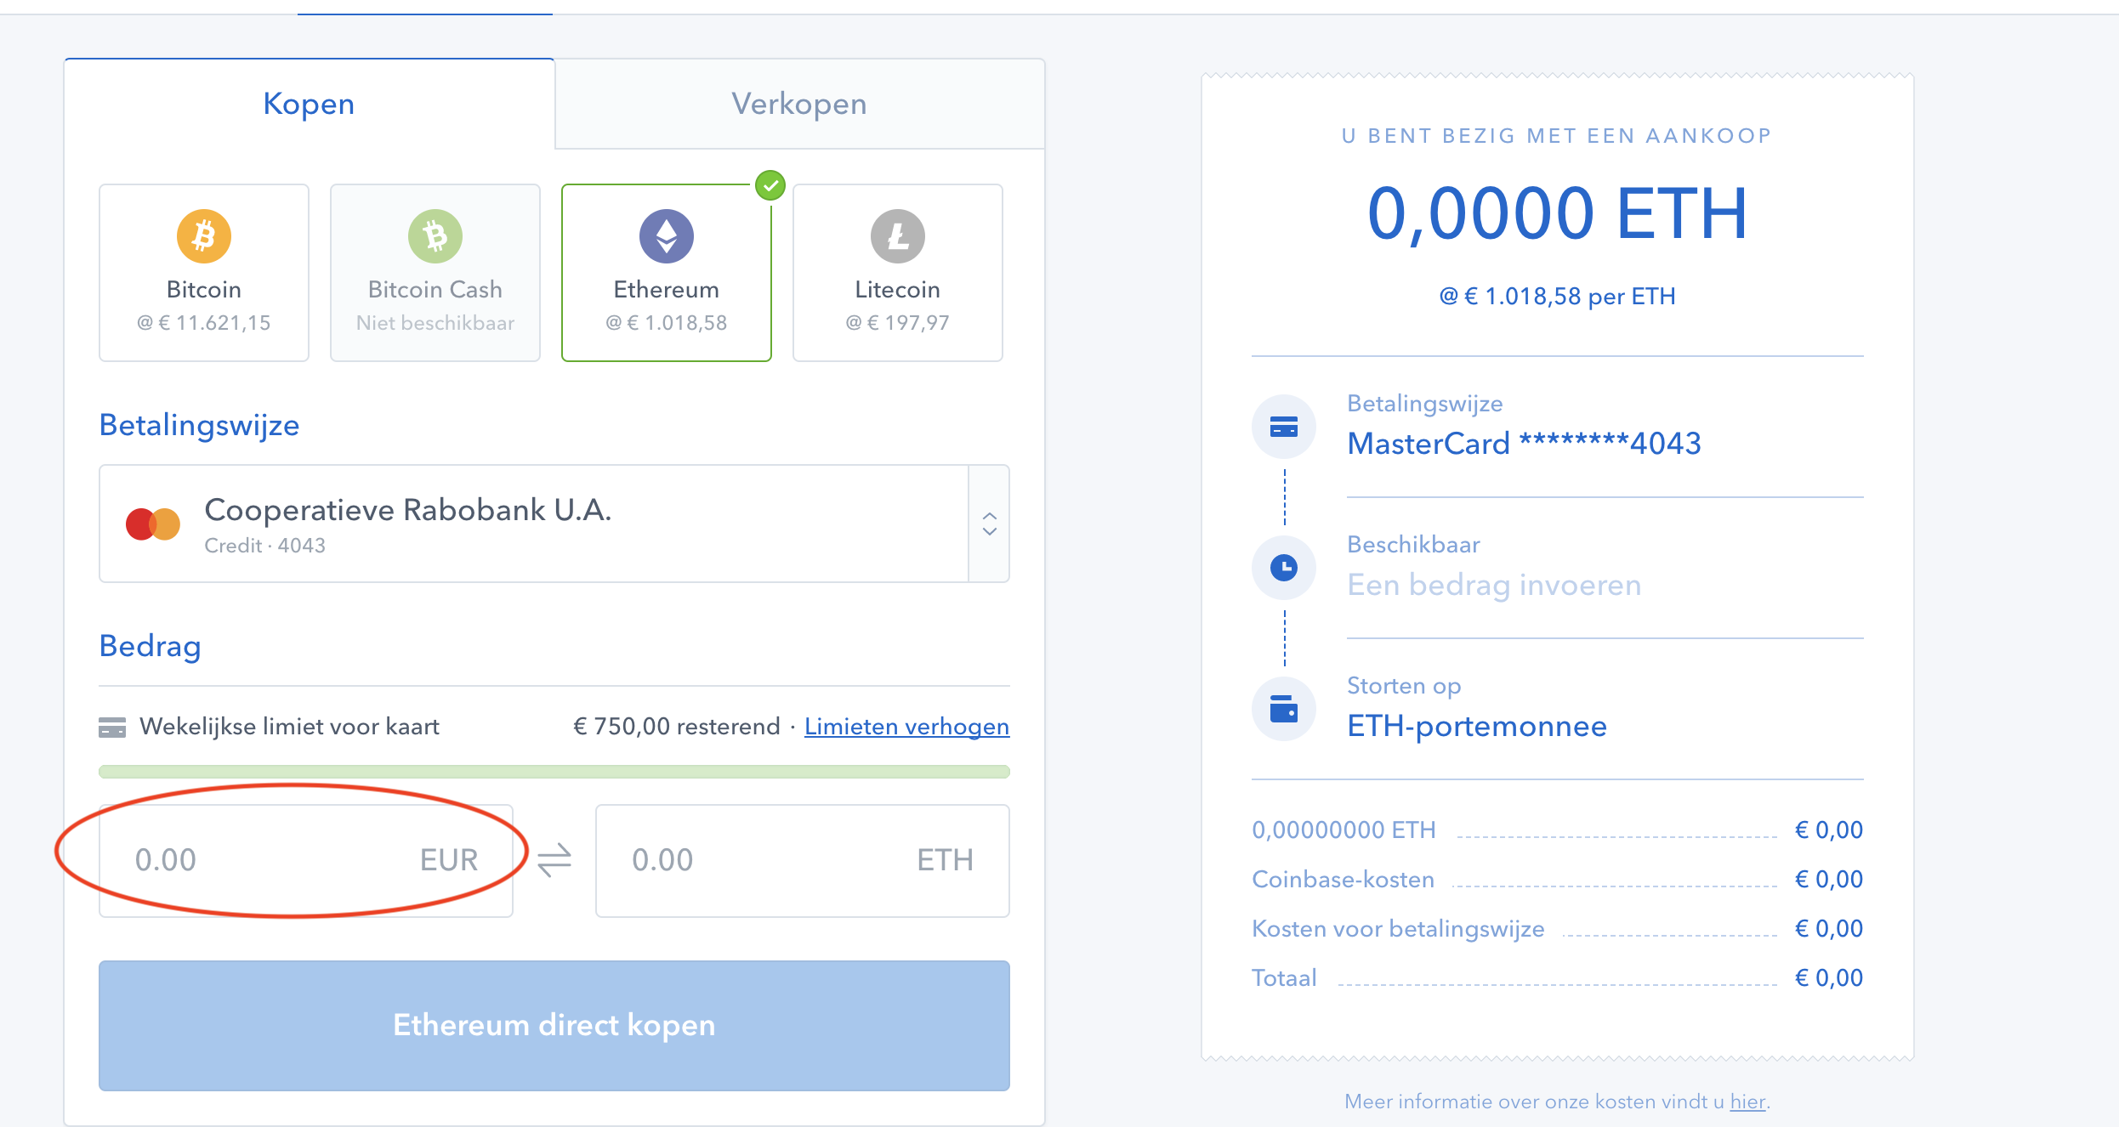2119x1127 pixels.
Task: Open the payment method dropdown arrows
Action: pyautogui.click(x=990, y=524)
